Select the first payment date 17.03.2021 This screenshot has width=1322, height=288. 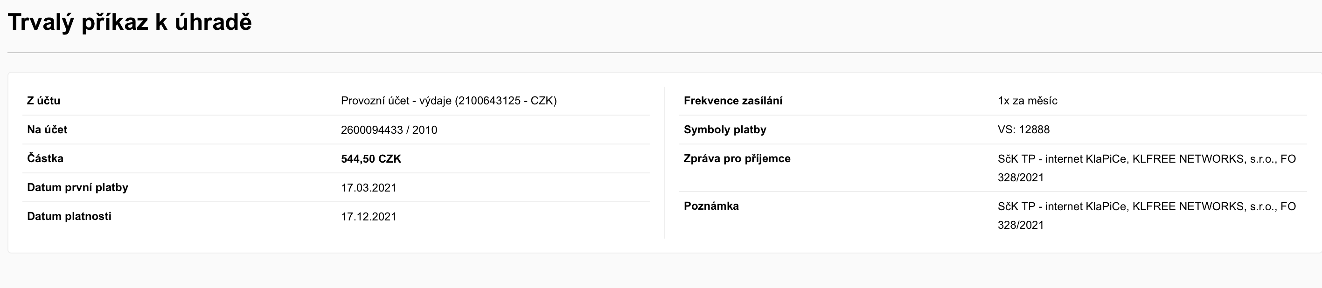coord(369,188)
